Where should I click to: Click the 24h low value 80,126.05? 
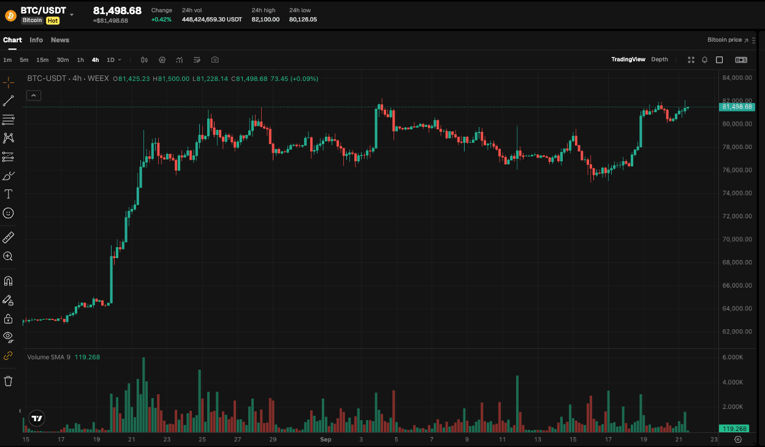coord(303,20)
